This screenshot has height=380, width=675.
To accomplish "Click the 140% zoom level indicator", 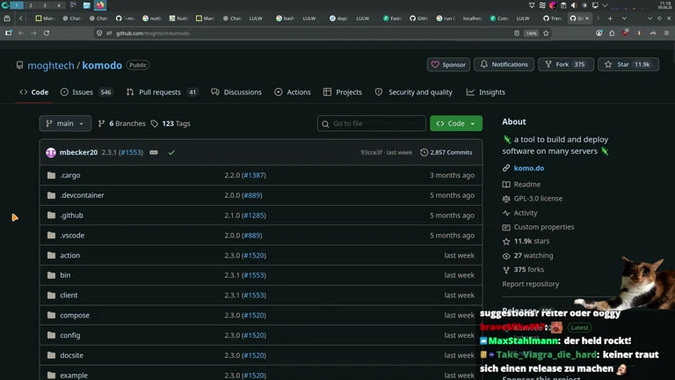I will coord(531,33).
